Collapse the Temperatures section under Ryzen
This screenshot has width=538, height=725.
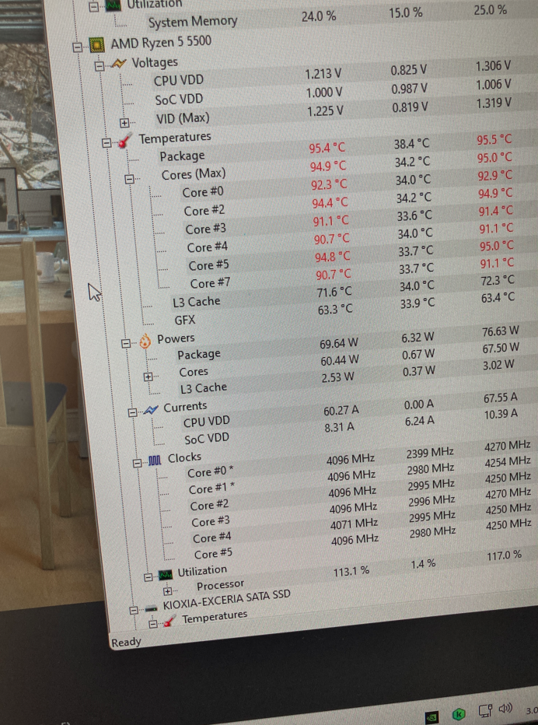107,143
